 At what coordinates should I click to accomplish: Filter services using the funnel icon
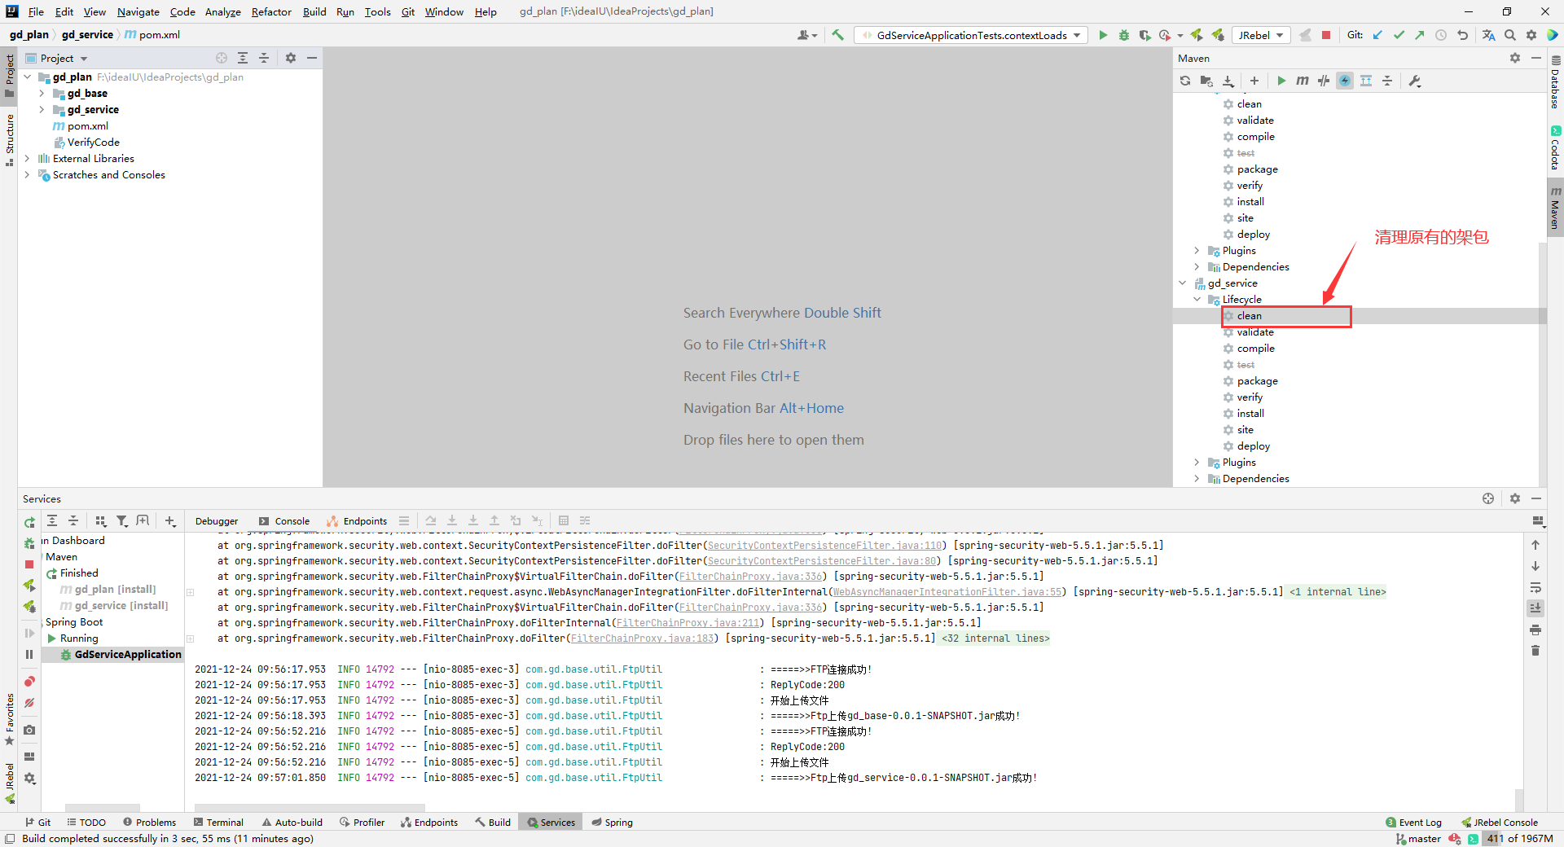click(x=122, y=520)
